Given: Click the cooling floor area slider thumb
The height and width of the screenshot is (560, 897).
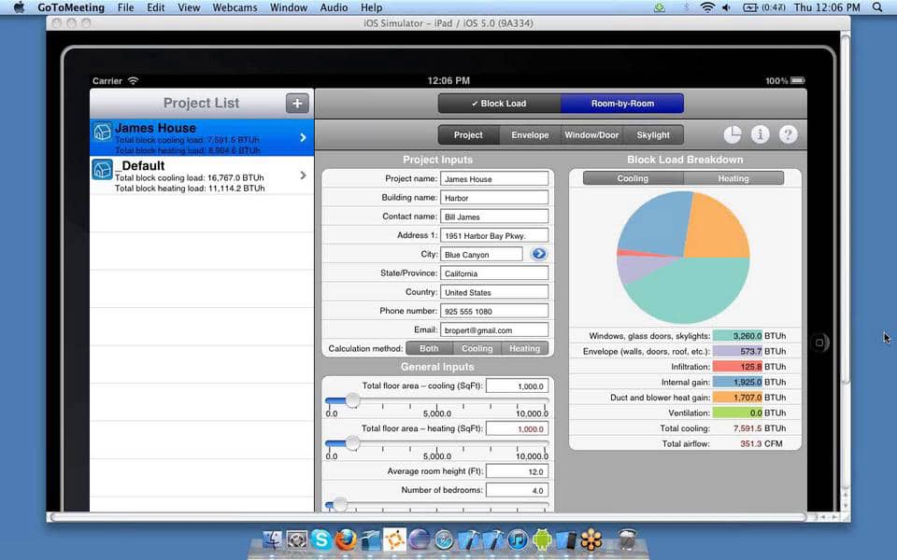Looking at the screenshot, I should pos(353,400).
